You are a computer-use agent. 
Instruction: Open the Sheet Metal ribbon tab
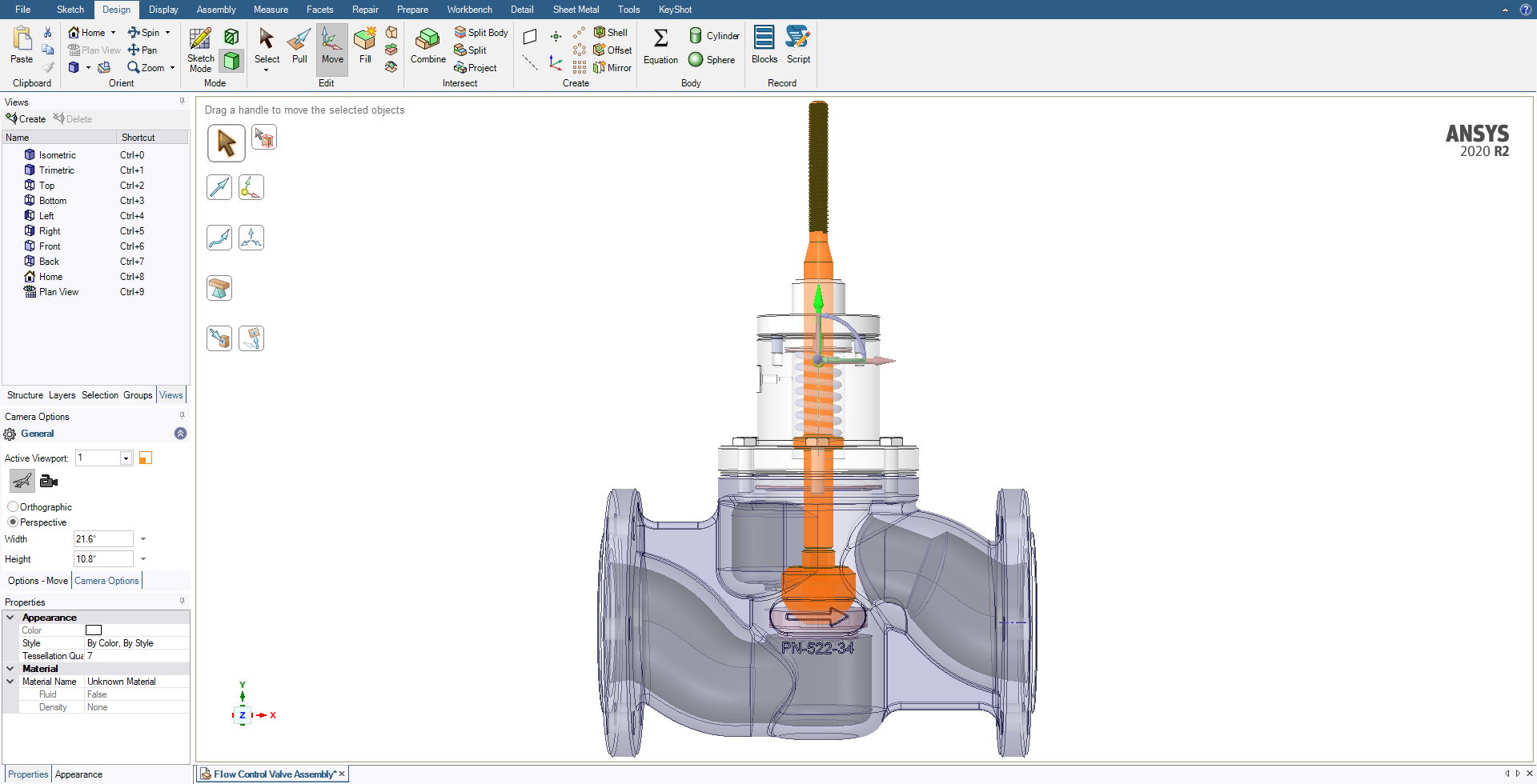(576, 10)
